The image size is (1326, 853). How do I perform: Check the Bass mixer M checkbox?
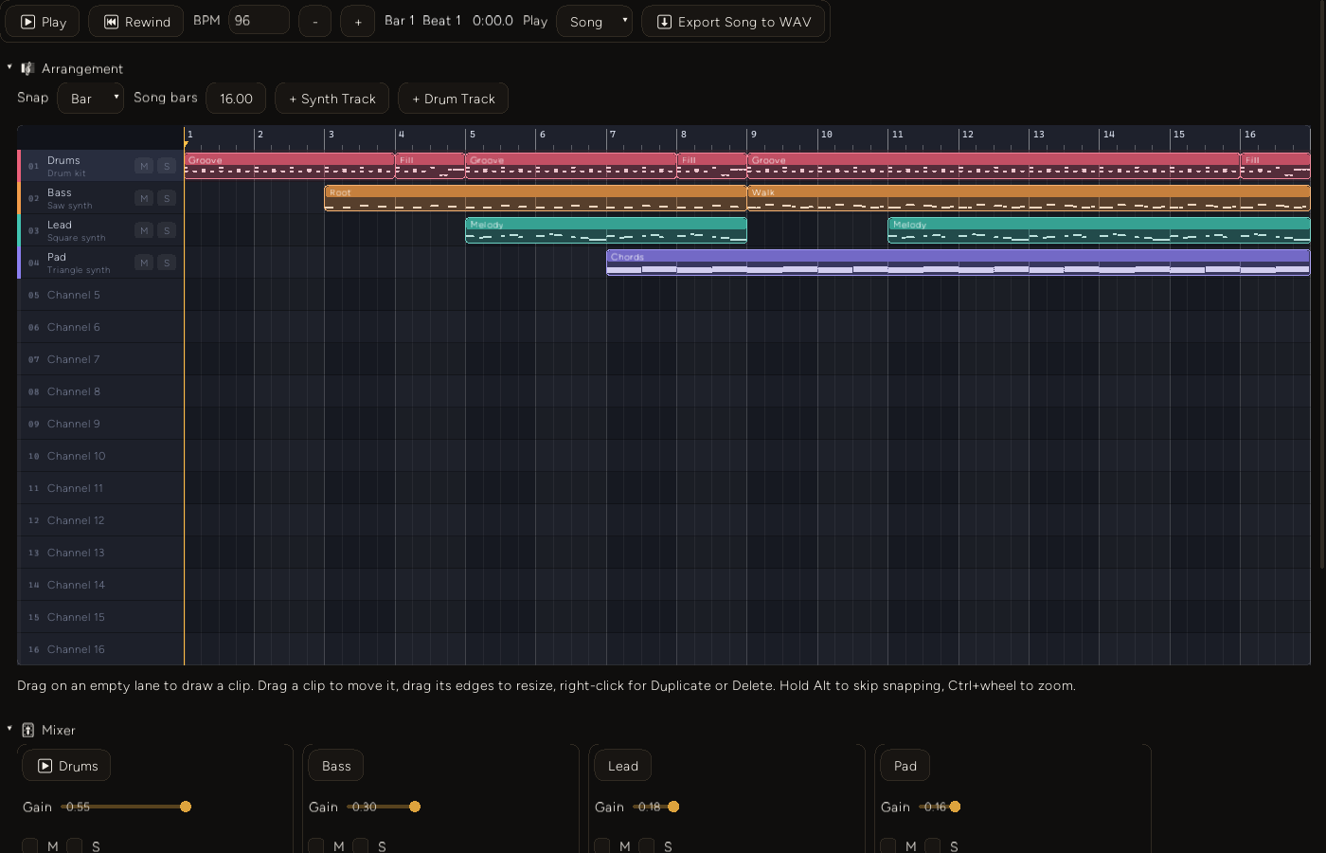(316, 845)
